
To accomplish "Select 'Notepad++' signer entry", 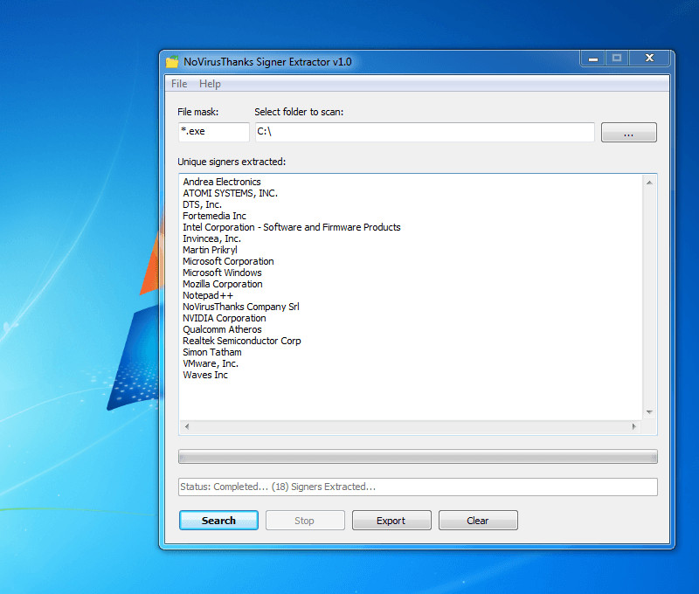I will [x=208, y=295].
